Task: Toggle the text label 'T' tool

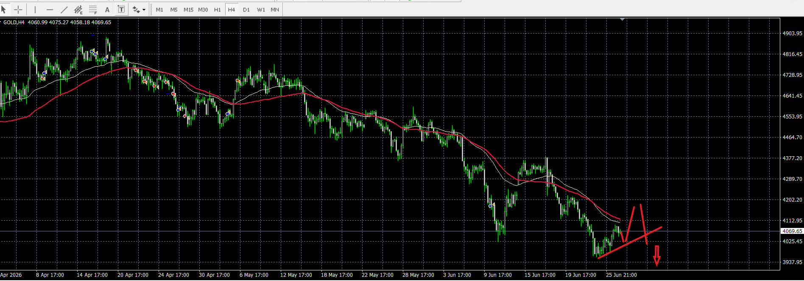Action: [x=121, y=9]
